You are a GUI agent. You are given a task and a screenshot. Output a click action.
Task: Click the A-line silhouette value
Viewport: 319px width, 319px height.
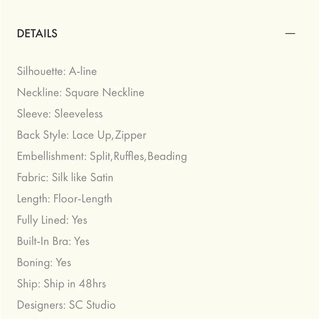click(83, 71)
